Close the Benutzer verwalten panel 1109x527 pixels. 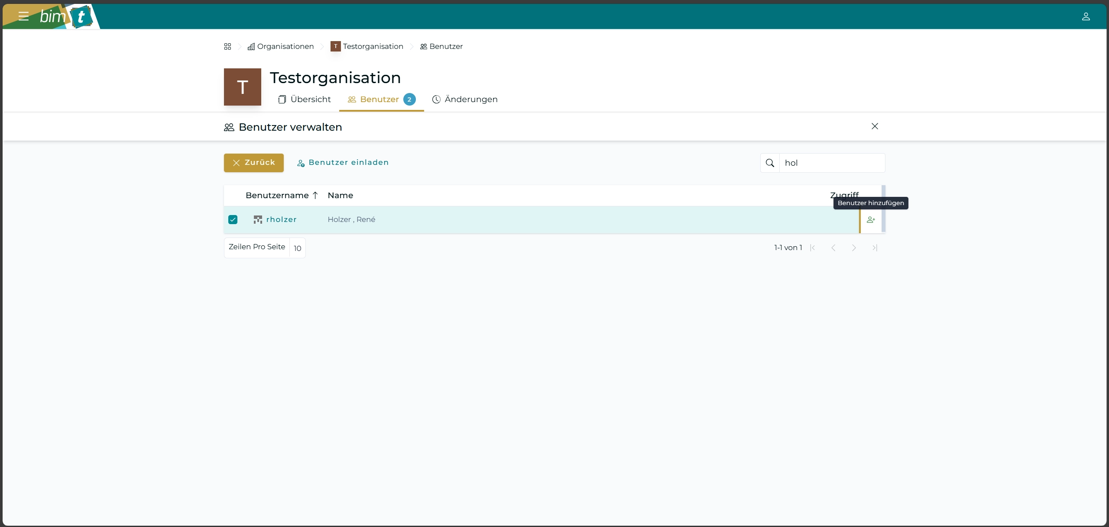875,126
